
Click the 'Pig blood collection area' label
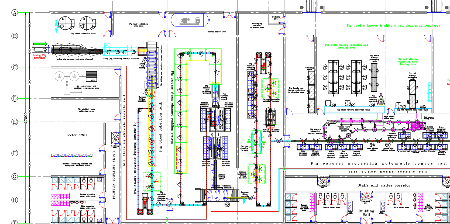(x=83, y=33)
